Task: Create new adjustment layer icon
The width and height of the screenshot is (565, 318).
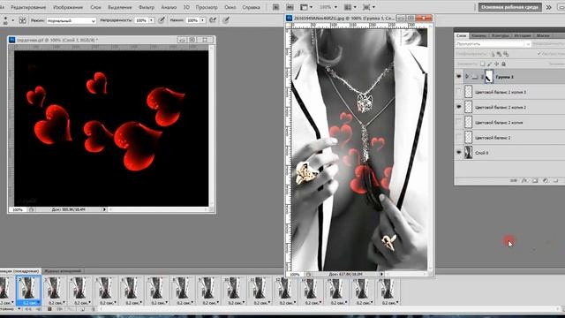Action: point(546,180)
